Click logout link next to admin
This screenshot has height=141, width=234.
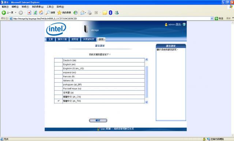[178, 24]
